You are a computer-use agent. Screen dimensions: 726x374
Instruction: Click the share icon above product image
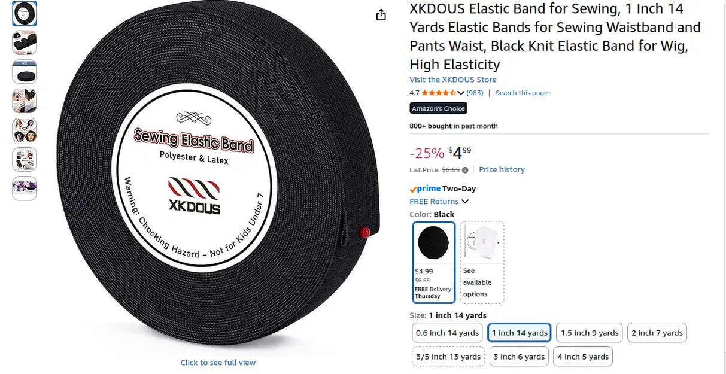pos(381,15)
